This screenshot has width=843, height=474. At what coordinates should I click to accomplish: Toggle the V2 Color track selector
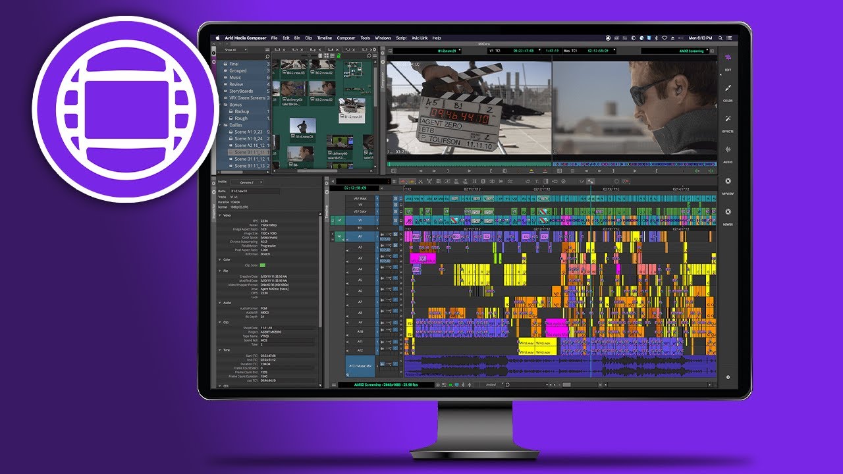tap(360, 211)
